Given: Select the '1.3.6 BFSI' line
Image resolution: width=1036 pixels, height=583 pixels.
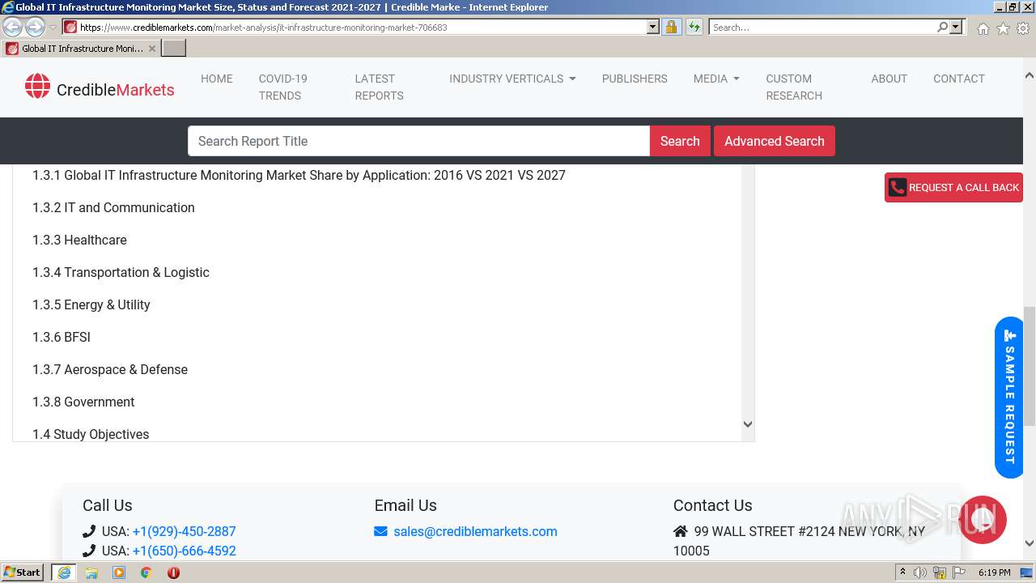Looking at the screenshot, I should tap(62, 338).
